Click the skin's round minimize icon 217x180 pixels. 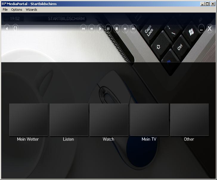coord(201,29)
